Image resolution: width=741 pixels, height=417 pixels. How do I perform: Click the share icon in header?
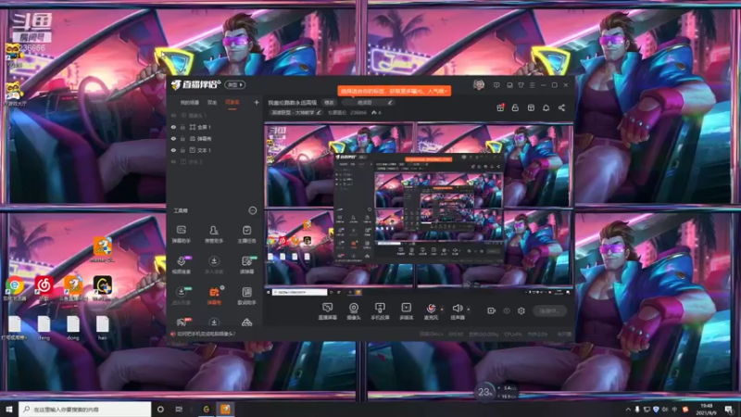tap(561, 107)
